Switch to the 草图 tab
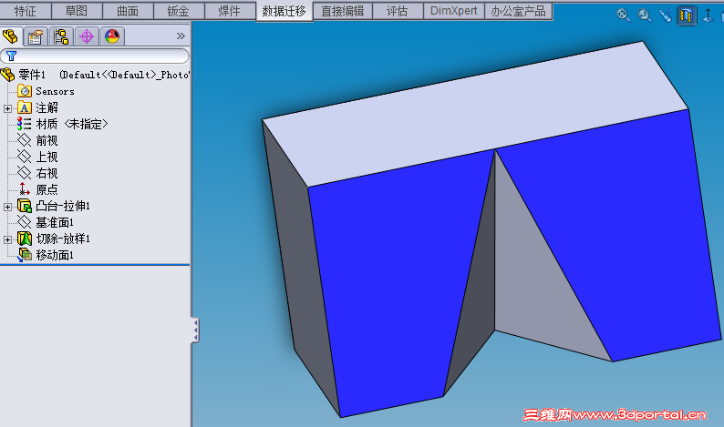The image size is (724, 427). point(77,11)
